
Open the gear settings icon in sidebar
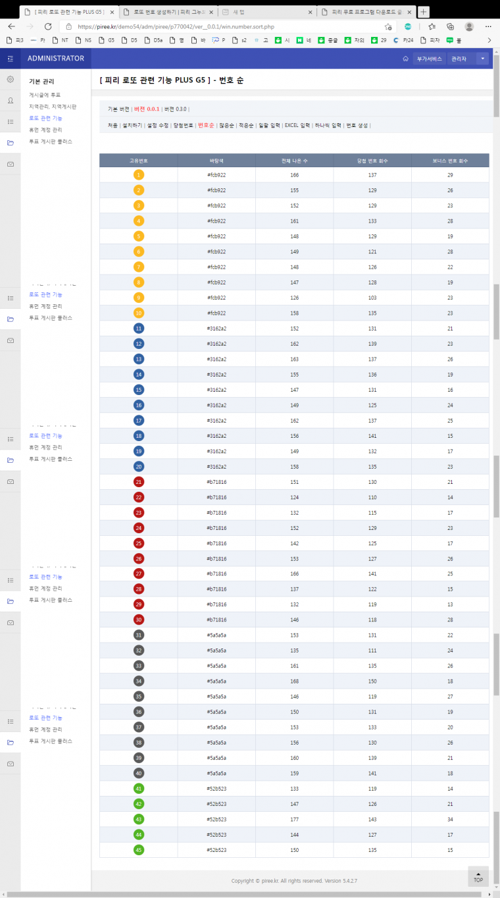click(x=10, y=79)
